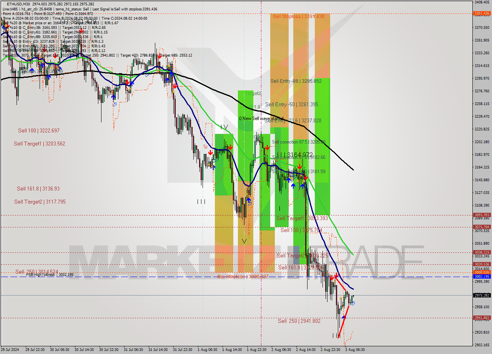492x354 pixels.
Task: Click the 3093.393 price tag on axis
Action: [x=482, y=215]
